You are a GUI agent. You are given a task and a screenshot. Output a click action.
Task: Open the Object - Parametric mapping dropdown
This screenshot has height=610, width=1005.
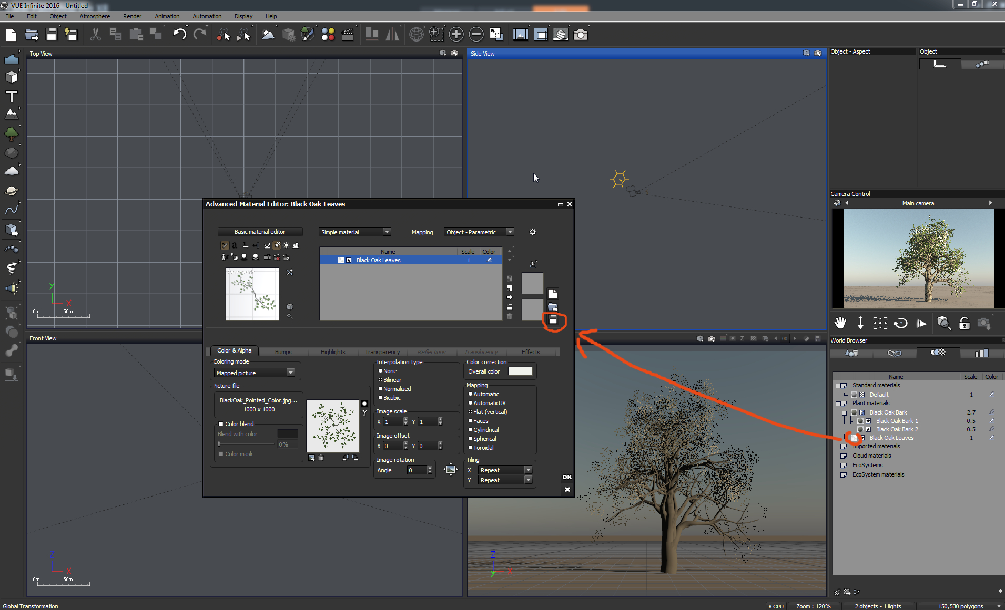(479, 232)
